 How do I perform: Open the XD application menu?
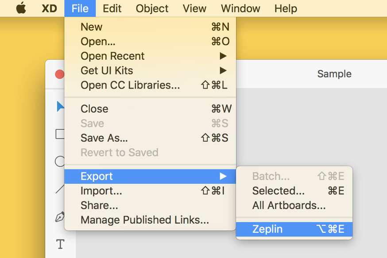click(x=49, y=8)
